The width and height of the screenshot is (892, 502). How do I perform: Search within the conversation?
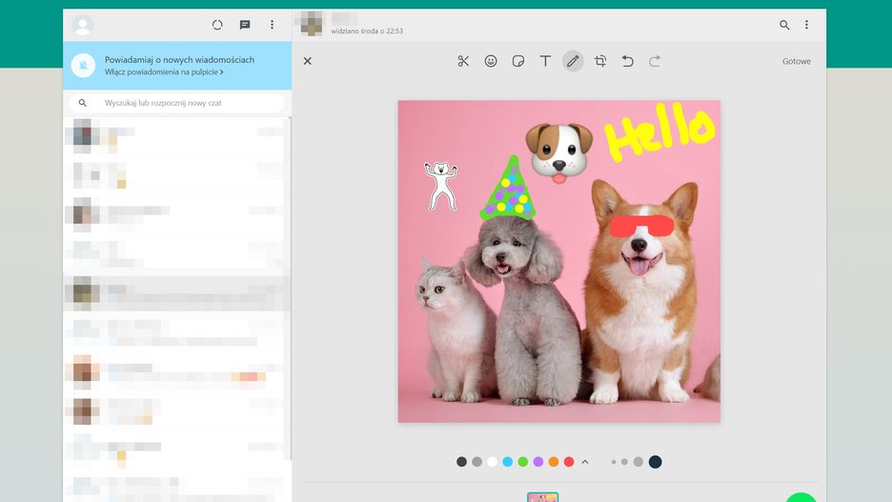[784, 25]
